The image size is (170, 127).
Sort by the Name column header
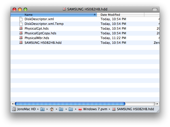click(x=53, y=15)
